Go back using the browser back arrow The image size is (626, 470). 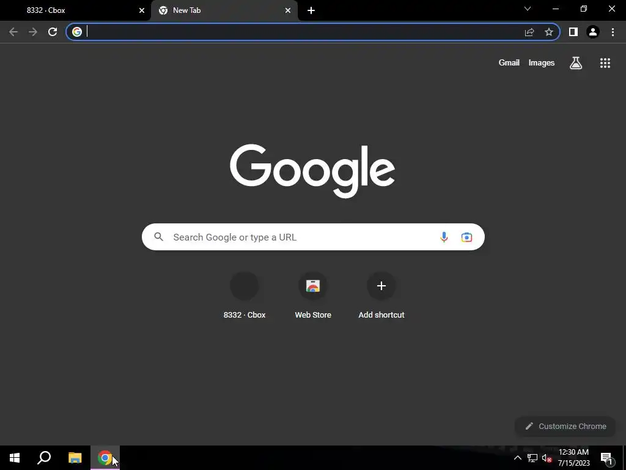[x=13, y=32]
